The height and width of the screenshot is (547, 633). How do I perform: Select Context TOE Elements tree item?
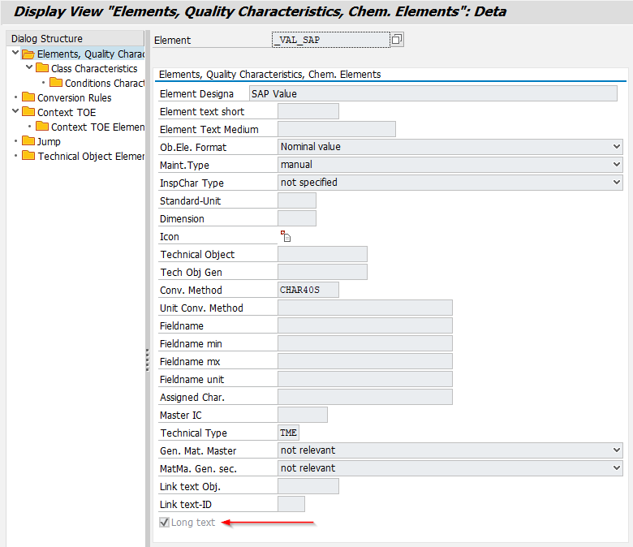97,127
